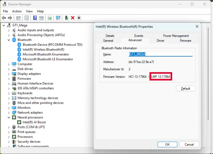Select the Advanced tab
Screen dimensions: 213x154
135,40
